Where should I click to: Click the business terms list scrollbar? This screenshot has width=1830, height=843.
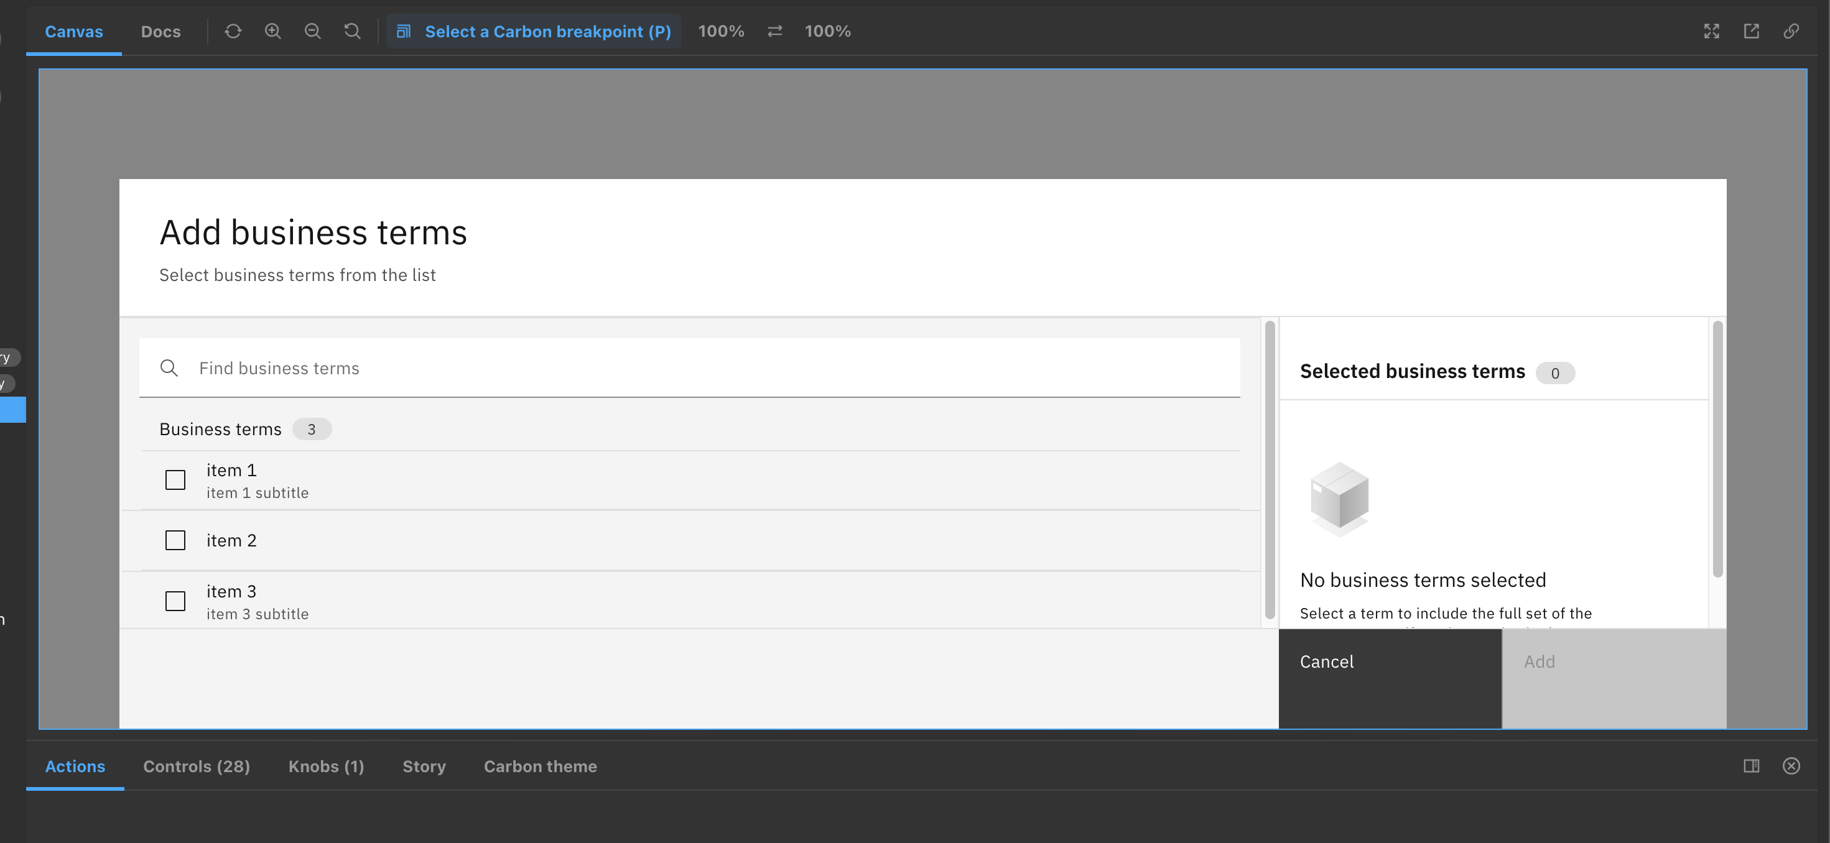pos(1270,470)
